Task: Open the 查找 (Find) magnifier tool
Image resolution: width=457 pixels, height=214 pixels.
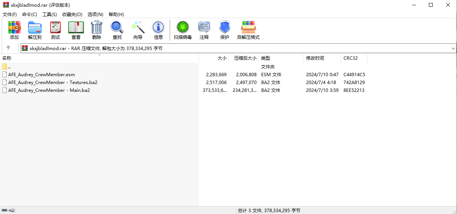Action: click(117, 27)
